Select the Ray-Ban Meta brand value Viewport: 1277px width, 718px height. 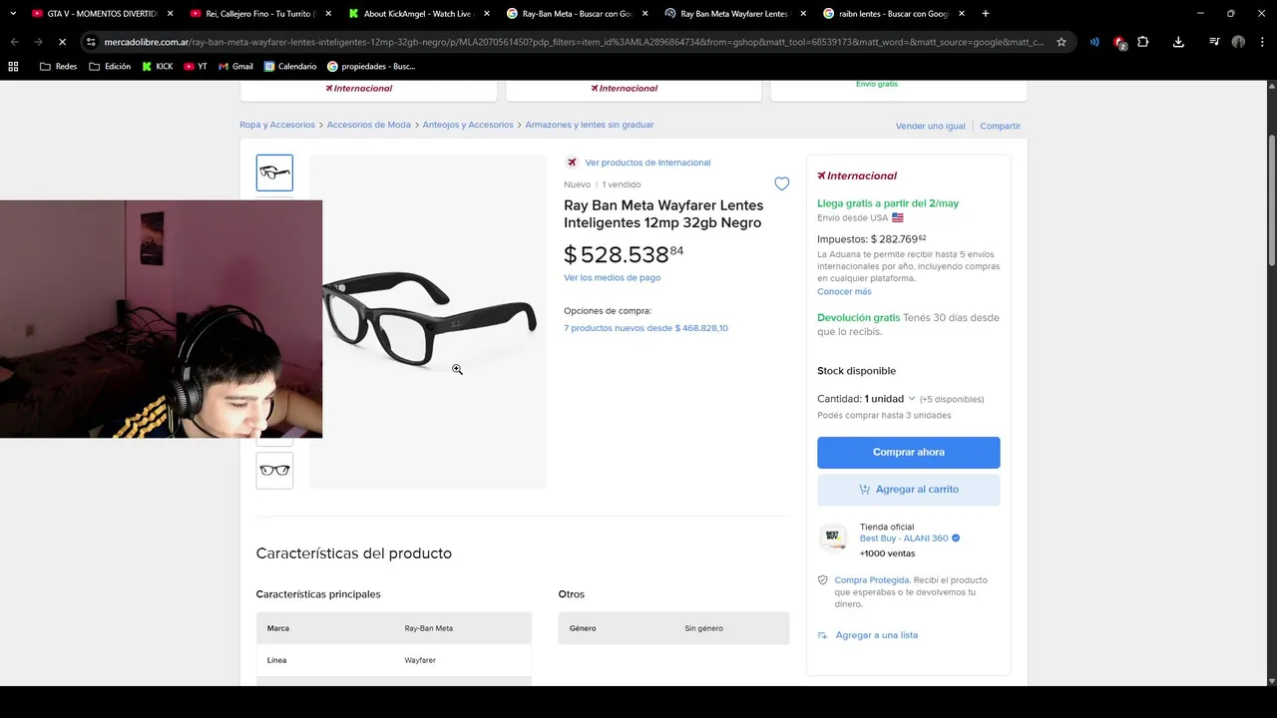[x=428, y=628]
